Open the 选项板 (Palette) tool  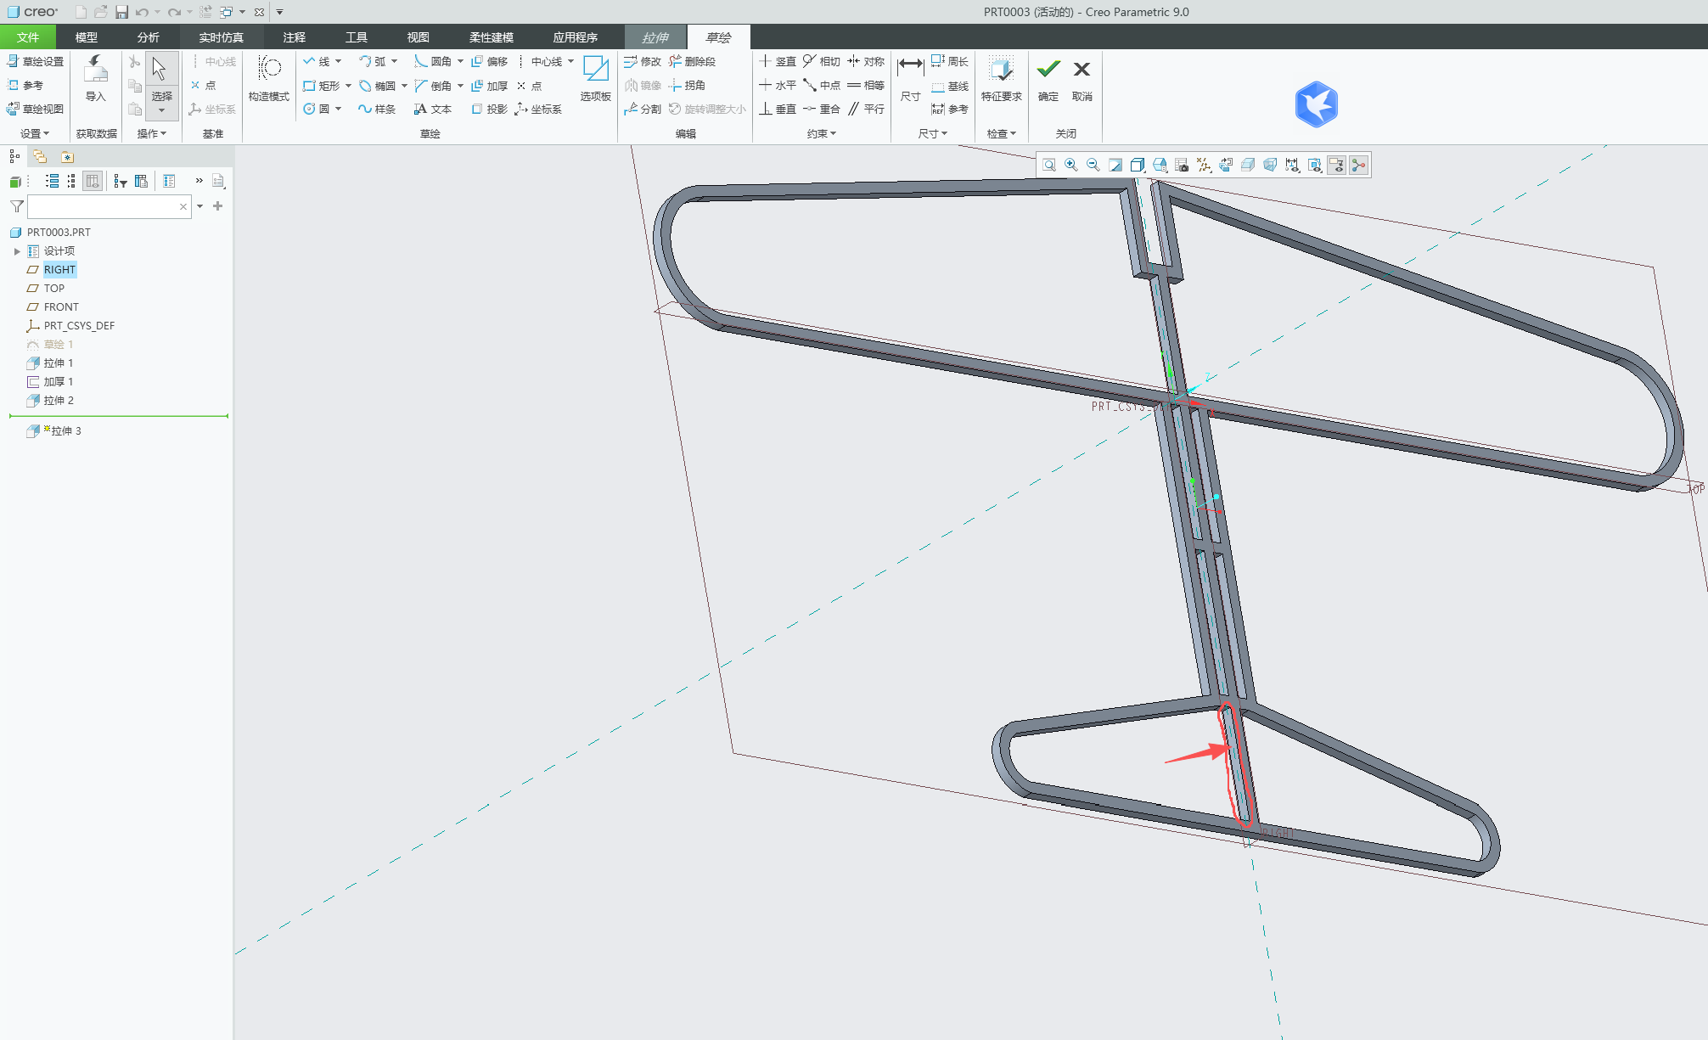pyautogui.click(x=596, y=79)
